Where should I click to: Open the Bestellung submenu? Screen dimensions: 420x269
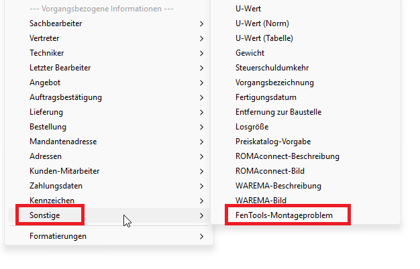pyautogui.click(x=48, y=127)
